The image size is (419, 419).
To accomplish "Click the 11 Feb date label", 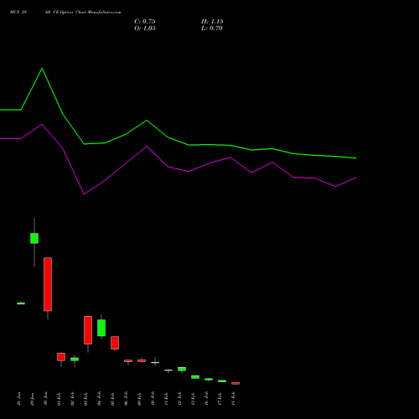I will pyautogui.click(x=166, y=399).
